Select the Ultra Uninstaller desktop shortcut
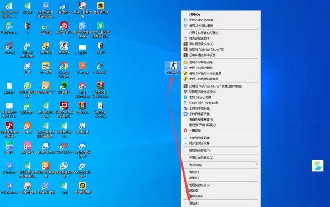Screen dimensions: 330x207 82,90
